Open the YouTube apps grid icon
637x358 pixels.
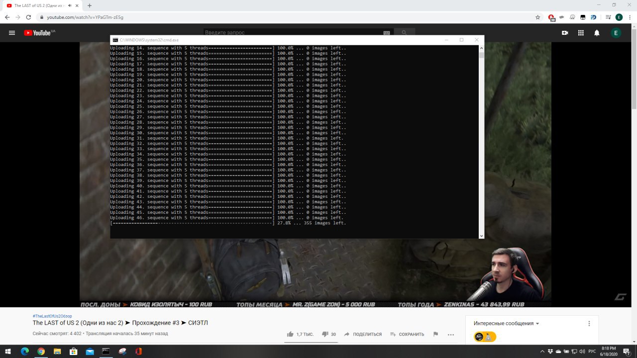pos(581,33)
